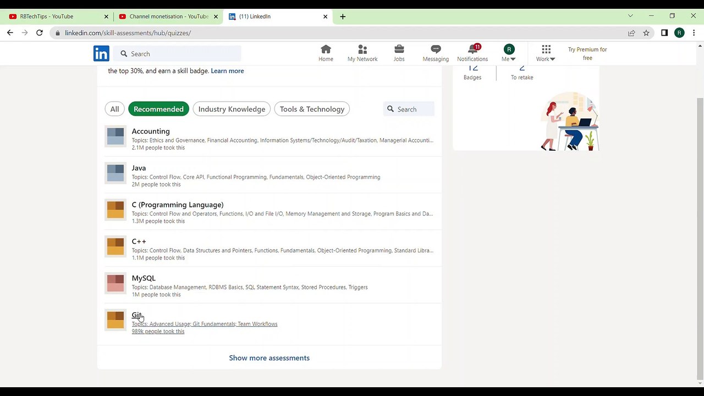Click the C Programming Language thumbnail icon
The width and height of the screenshot is (704, 396).
(x=116, y=210)
